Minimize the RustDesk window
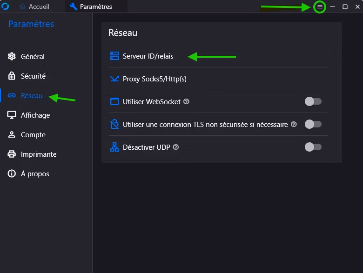Screen dimensions: 363x273 click(x=332, y=7)
